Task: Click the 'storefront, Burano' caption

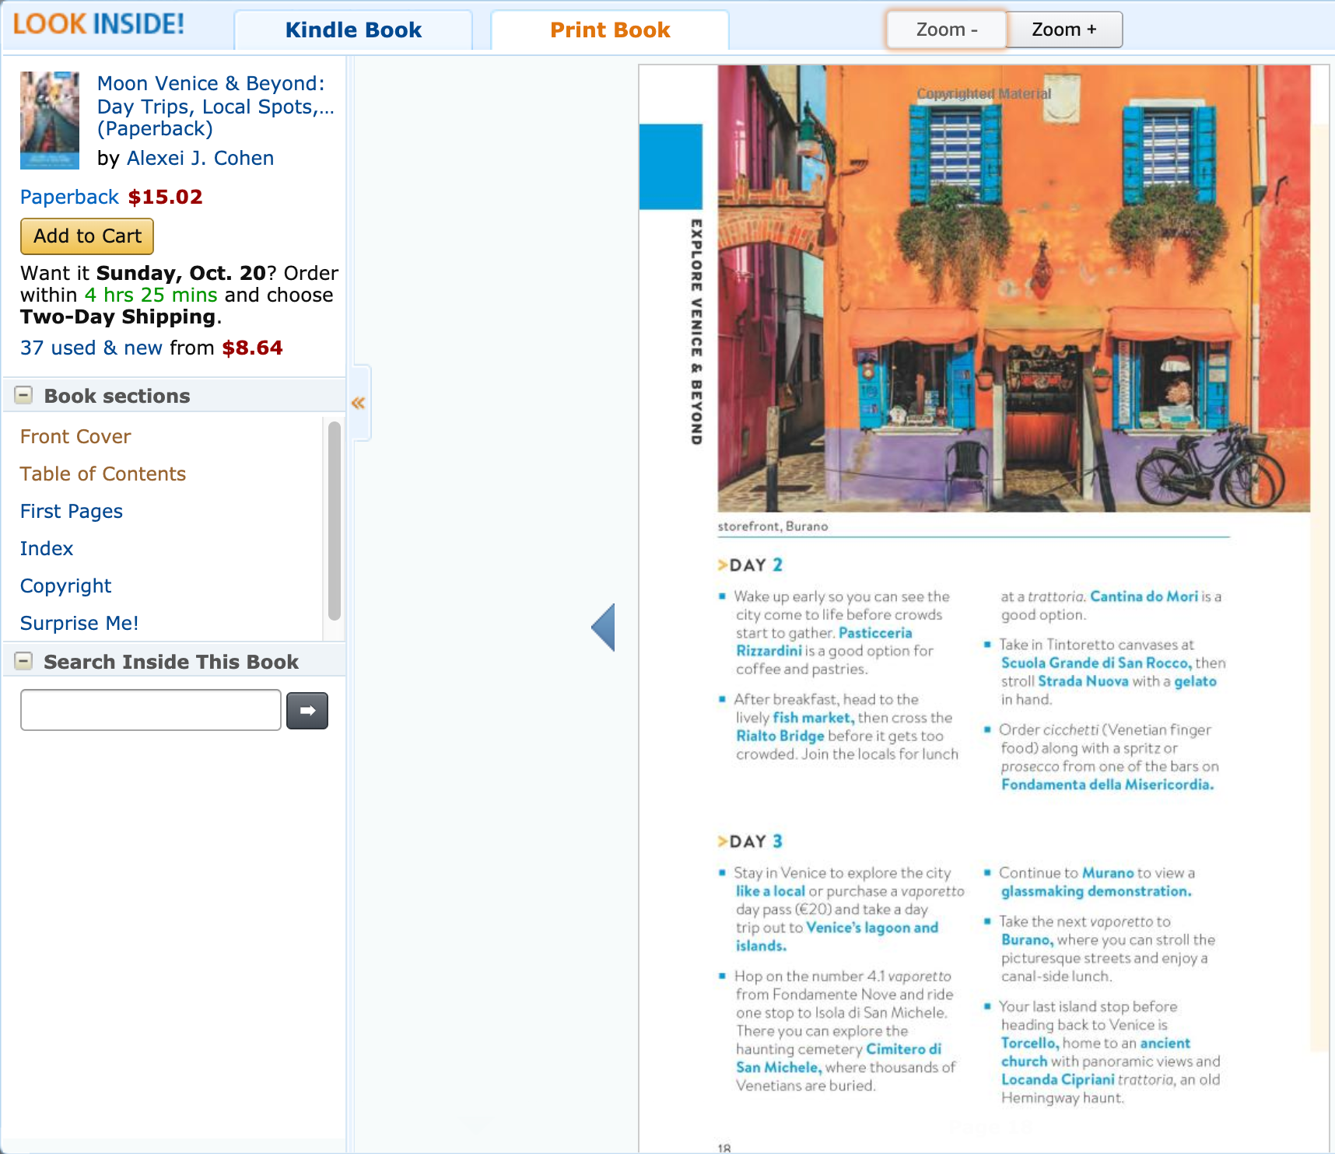Action: pyautogui.click(x=773, y=526)
